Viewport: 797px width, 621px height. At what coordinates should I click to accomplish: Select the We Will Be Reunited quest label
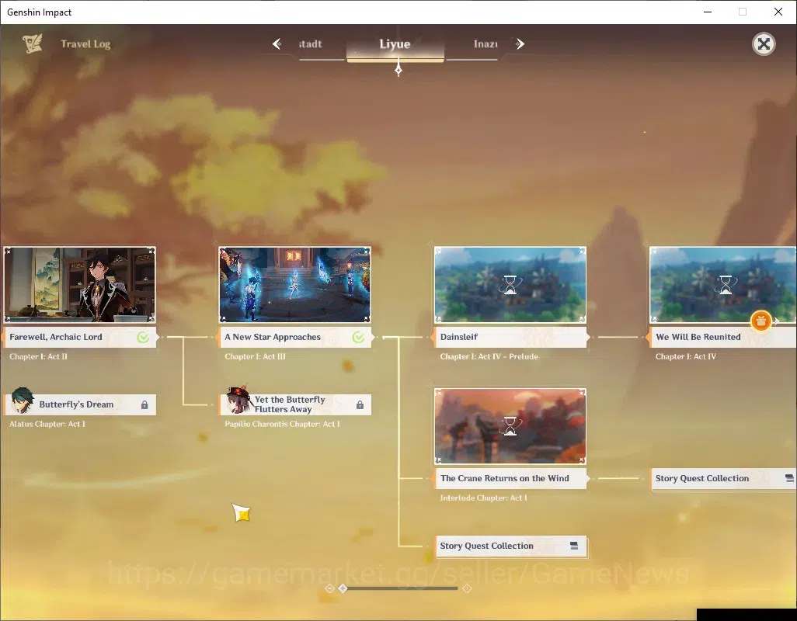point(722,337)
